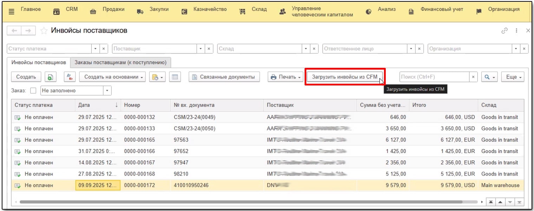Open the Не заполнено order dropdown
The height and width of the screenshot is (211, 534).
click(108, 91)
